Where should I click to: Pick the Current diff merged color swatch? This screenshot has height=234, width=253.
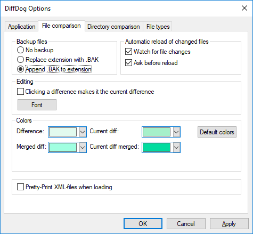click(x=157, y=147)
